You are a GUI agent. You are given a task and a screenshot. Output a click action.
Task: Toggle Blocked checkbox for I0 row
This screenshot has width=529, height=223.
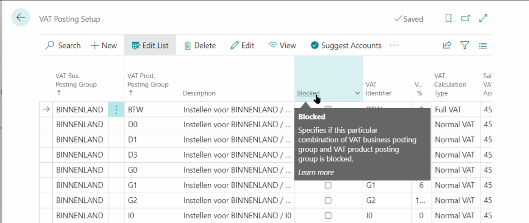[x=328, y=215]
